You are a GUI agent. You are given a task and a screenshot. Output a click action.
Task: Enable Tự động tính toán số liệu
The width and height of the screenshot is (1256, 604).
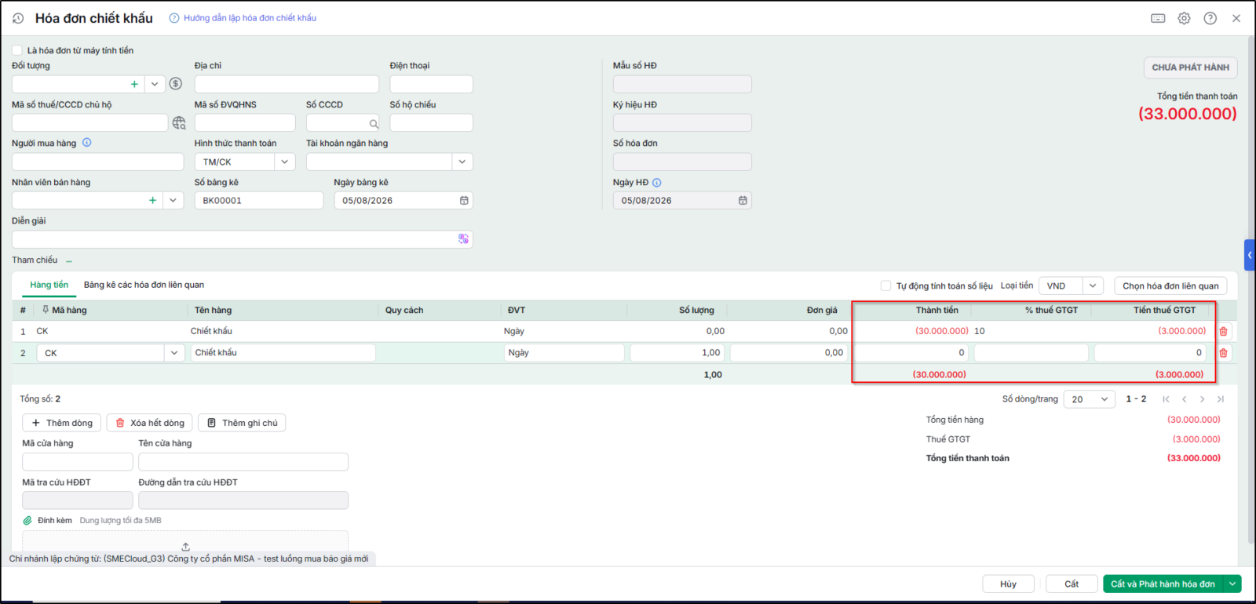pyautogui.click(x=885, y=286)
